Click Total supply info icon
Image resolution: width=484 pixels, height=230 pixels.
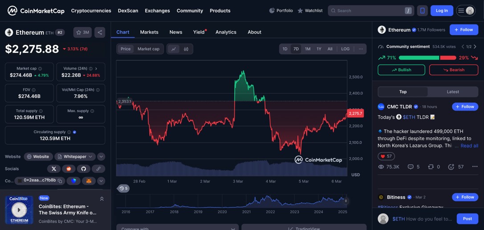[x=41, y=111]
